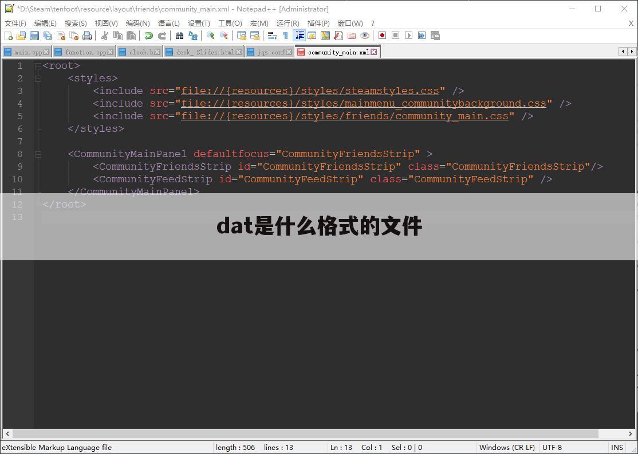The image size is (638, 454).
Task: Collapse the root element code fold
Action: pyautogui.click(x=38, y=65)
